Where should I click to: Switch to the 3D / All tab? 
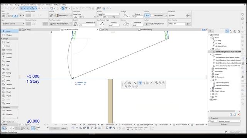[x=118, y=30]
